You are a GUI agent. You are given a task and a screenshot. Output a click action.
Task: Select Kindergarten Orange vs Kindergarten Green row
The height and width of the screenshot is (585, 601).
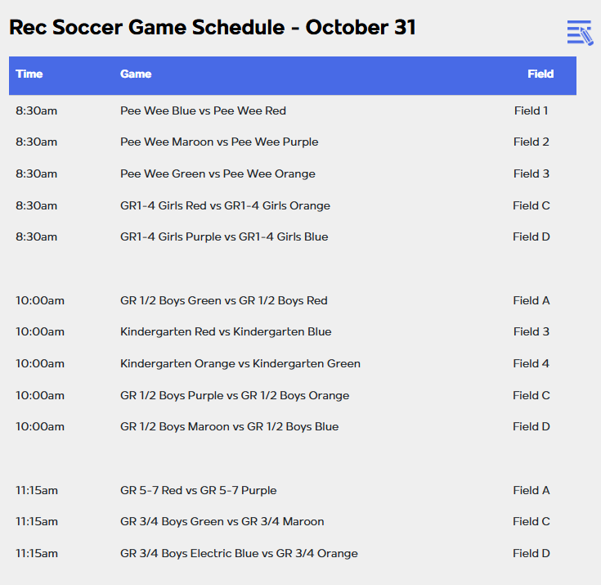click(293, 363)
